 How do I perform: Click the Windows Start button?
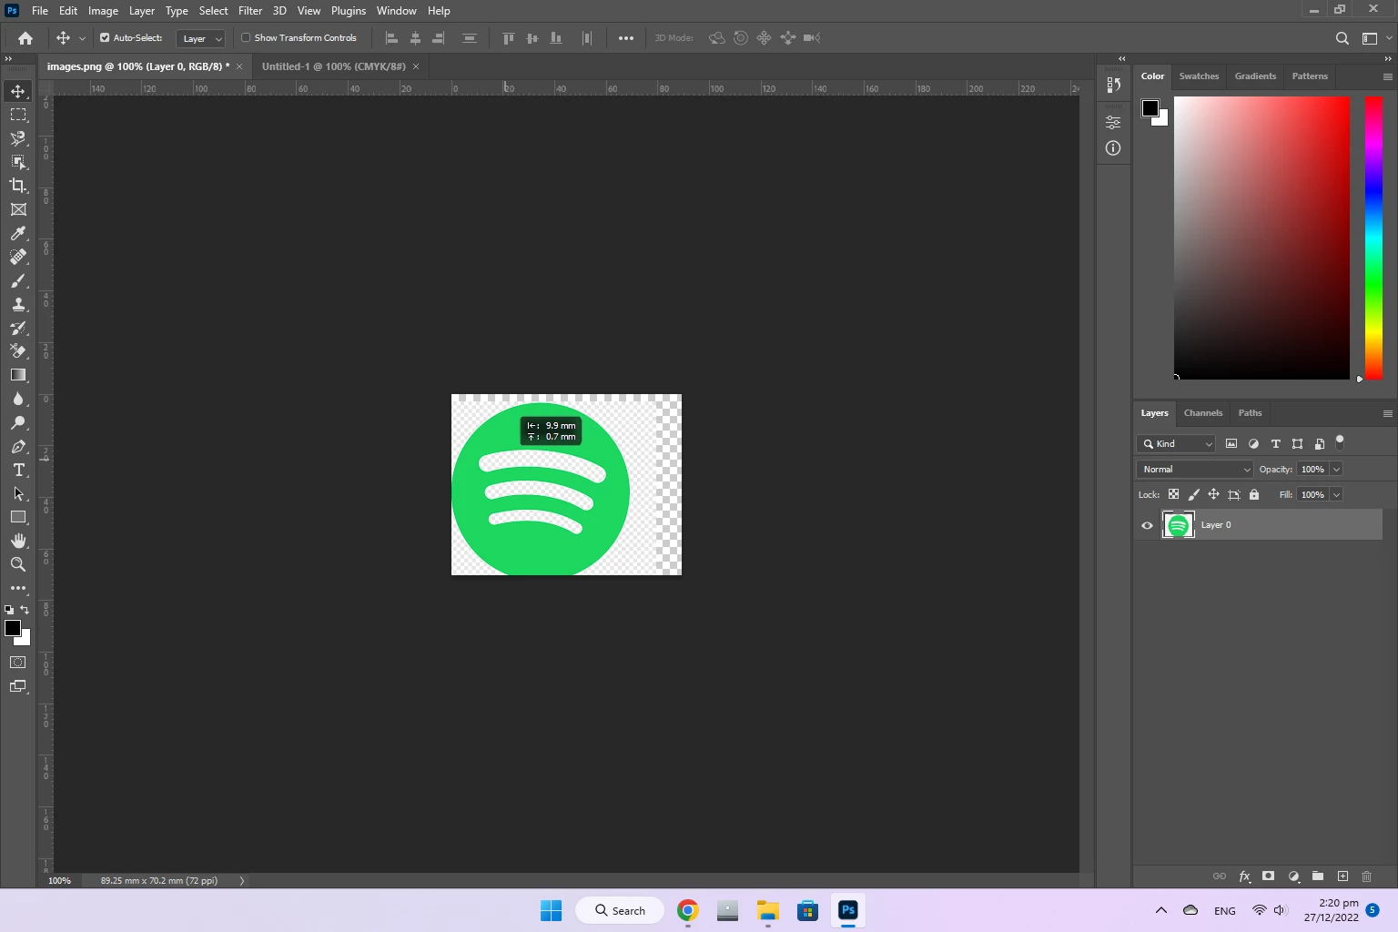coord(551,910)
